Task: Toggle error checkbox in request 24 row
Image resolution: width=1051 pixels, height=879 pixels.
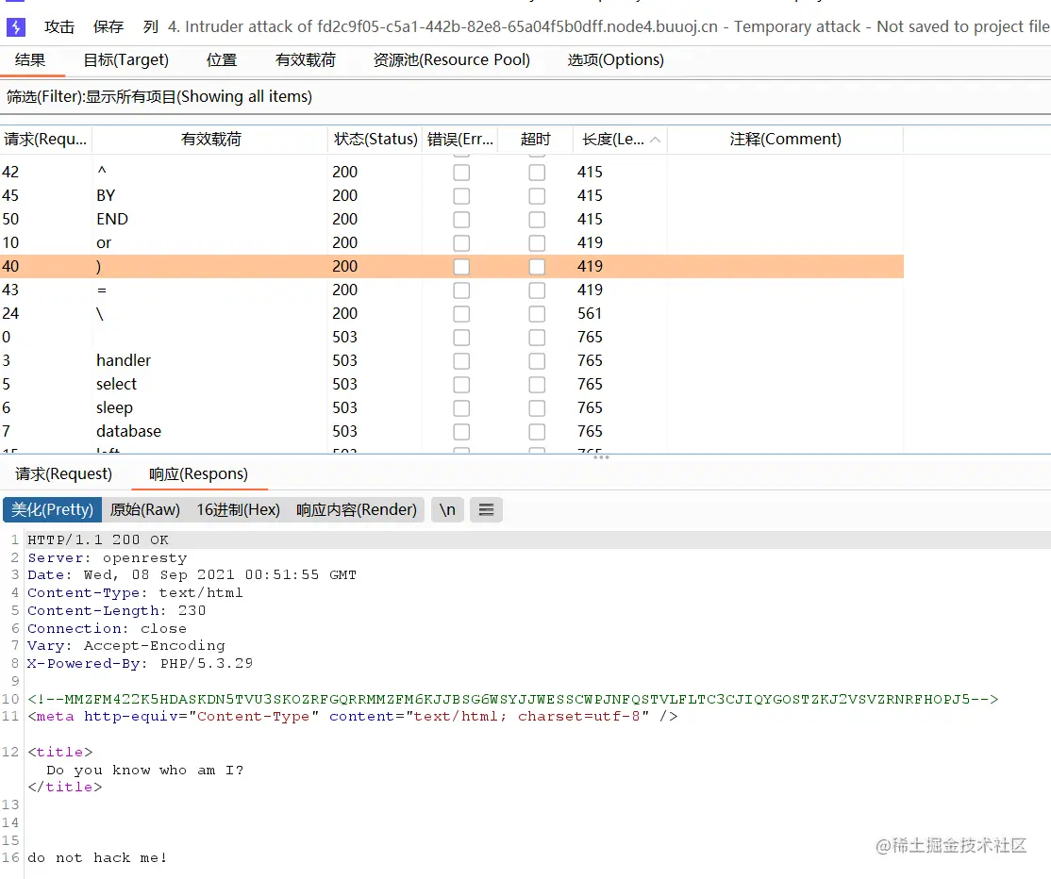Action: pyautogui.click(x=461, y=314)
